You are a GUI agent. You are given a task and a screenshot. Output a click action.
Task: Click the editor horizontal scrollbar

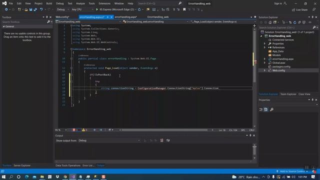coord(164,130)
